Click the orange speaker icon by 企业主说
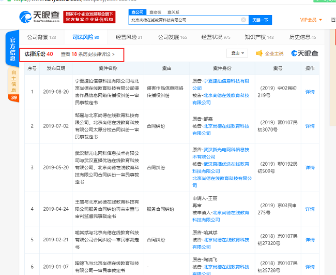336x275 pixels. point(259,53)
